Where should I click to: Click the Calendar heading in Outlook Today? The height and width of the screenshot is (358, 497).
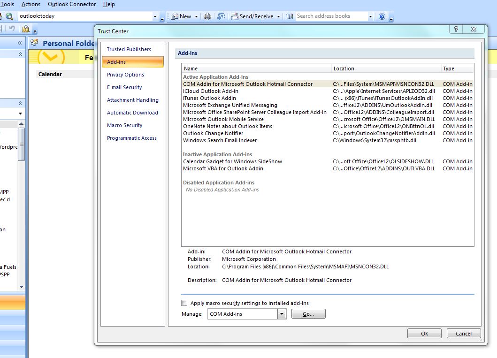(50, 74)
